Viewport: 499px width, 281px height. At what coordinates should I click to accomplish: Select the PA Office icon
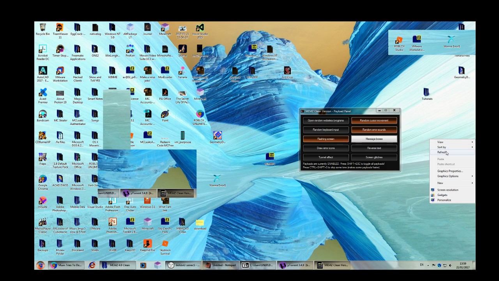(165, 94)
